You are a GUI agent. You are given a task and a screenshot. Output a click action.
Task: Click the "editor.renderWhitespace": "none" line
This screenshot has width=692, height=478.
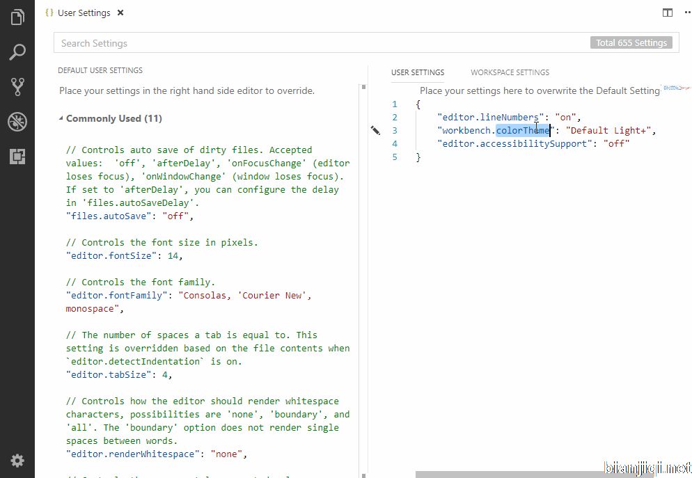(x=156, y=454)
